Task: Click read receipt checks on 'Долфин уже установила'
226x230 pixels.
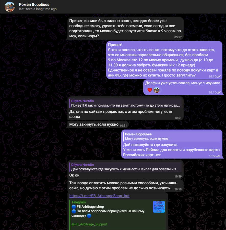Action: click(219, 93)
